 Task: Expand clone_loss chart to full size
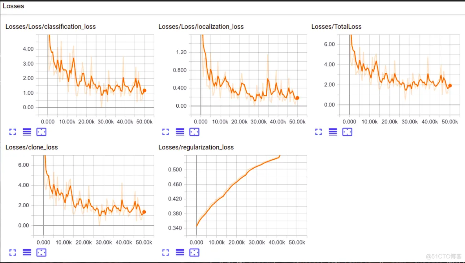(x=13, y=253)
